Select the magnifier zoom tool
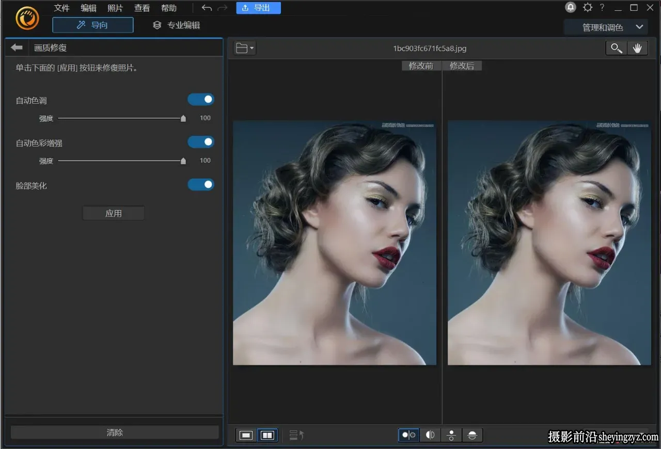Image resolution: width=661 pixels, height=449 pixels. click(x=616, y=48)
